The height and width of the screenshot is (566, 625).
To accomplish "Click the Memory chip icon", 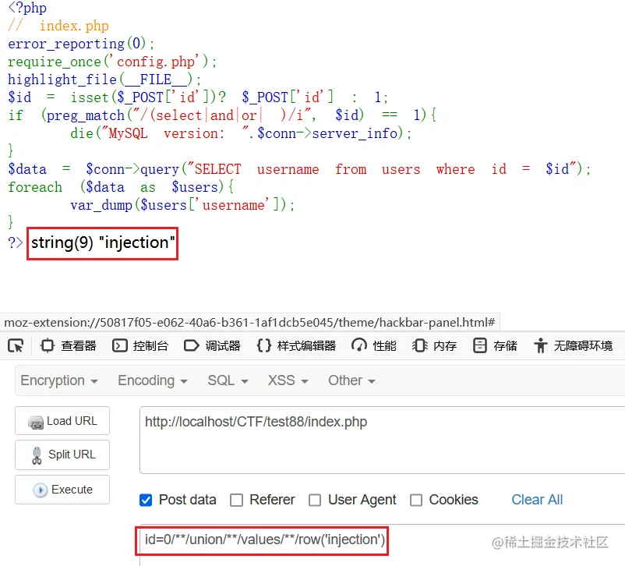I will coord(420,345).
